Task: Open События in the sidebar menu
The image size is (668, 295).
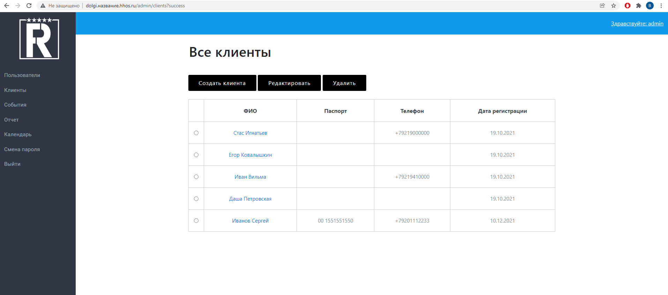Action: tap(15, 105)
